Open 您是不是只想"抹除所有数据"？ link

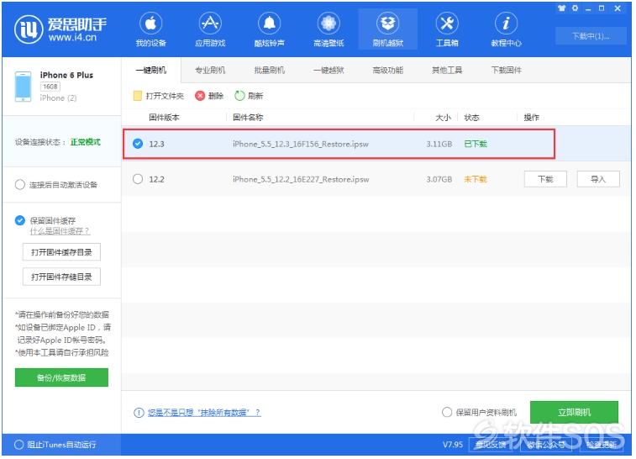(x=204, y=413)
